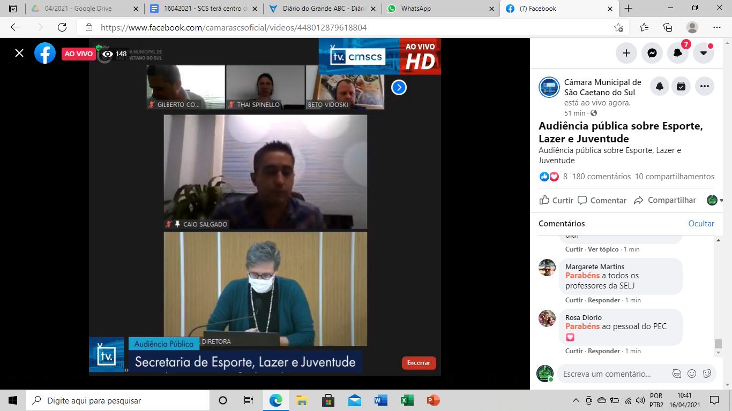Hide comments using Ocultar link
Viewport: 732px width, 411px height.
point(701,224)
